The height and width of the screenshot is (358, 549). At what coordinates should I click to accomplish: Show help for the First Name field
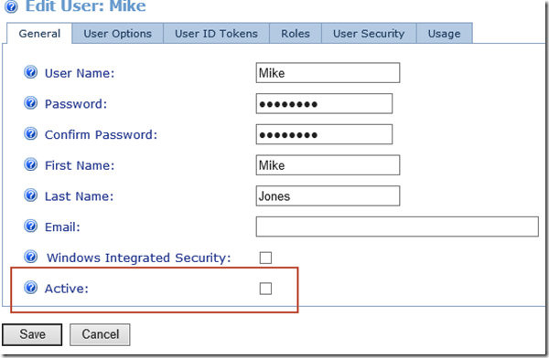(30, 164)
